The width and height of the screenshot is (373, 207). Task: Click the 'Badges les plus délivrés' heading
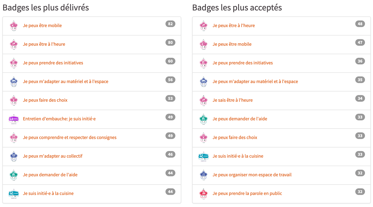[46, 7]
